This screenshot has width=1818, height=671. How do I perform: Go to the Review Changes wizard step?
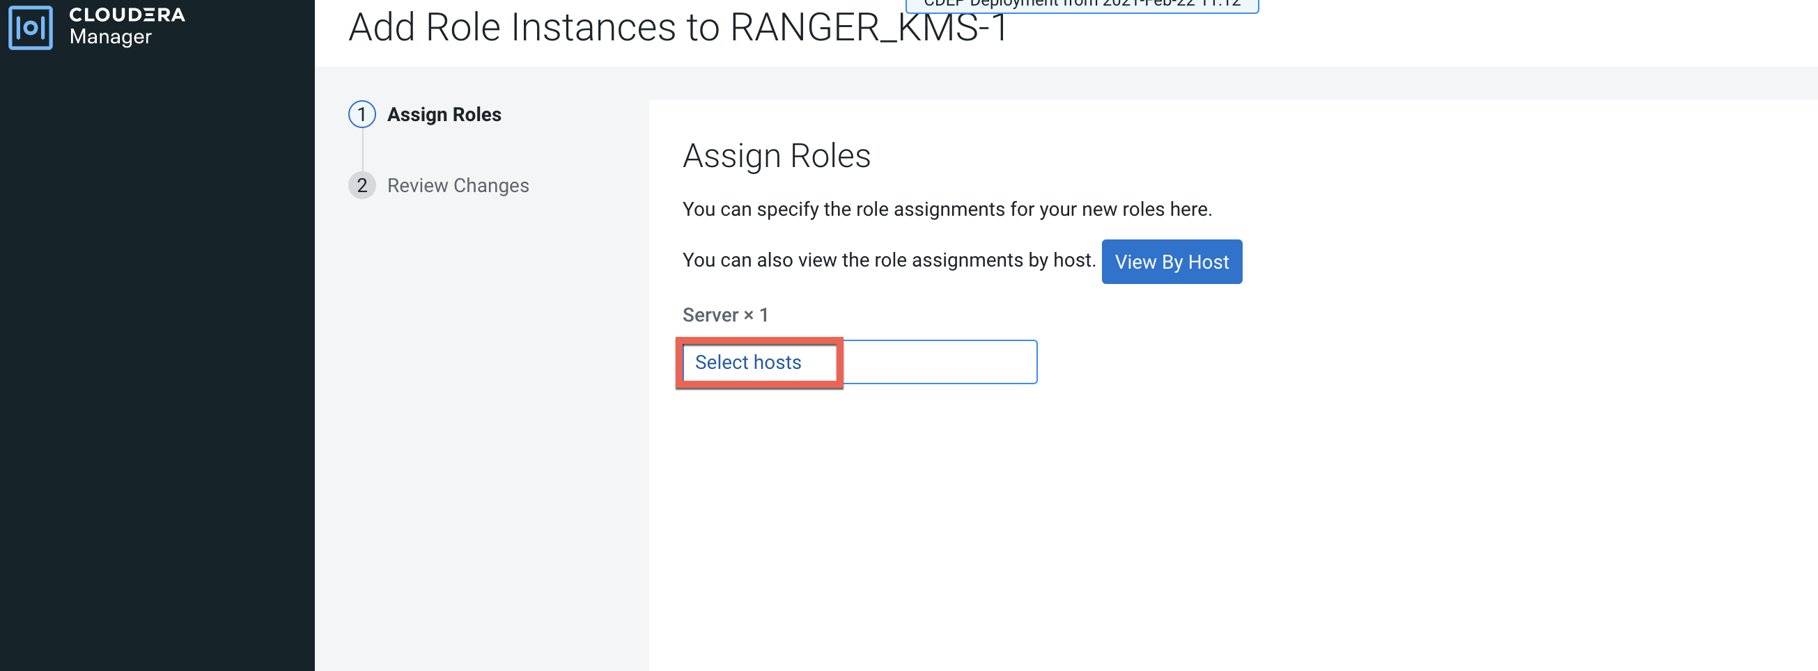pyautogui.click(x=458, y=186)
